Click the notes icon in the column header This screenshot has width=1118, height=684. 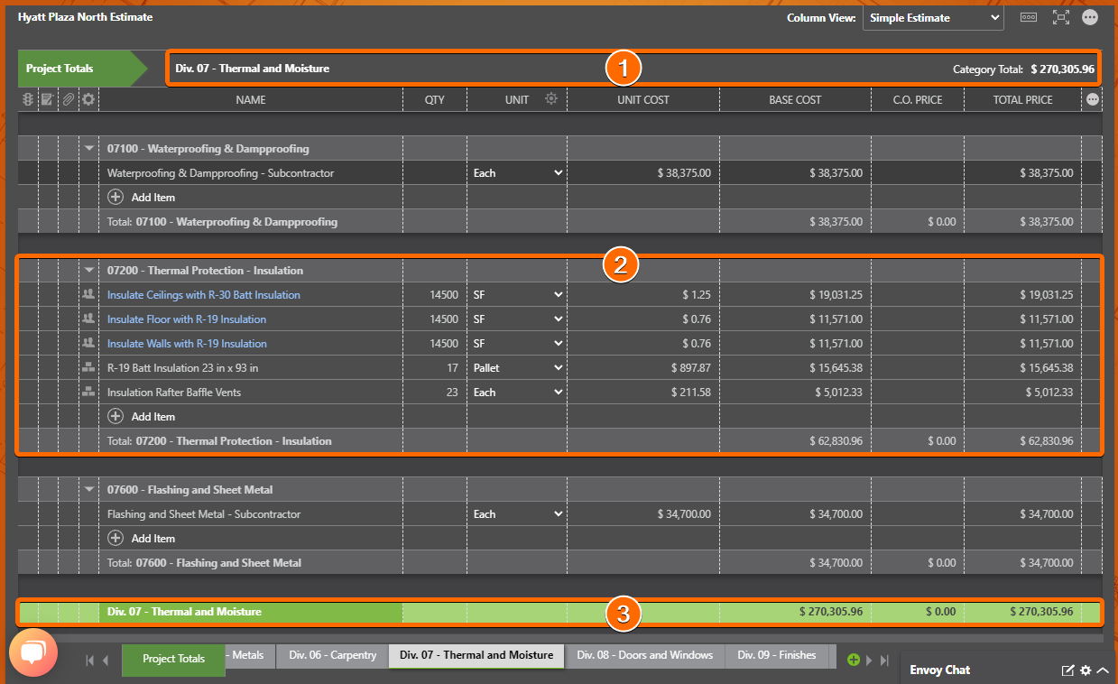click(x=47, y=99)
